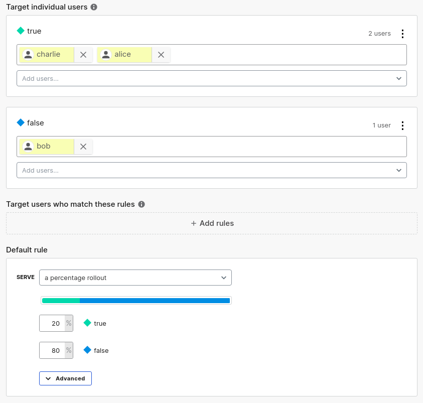Click the bob user chip name
The height and width of the screenshot is (403, 423).
click(x=44, y=146)
